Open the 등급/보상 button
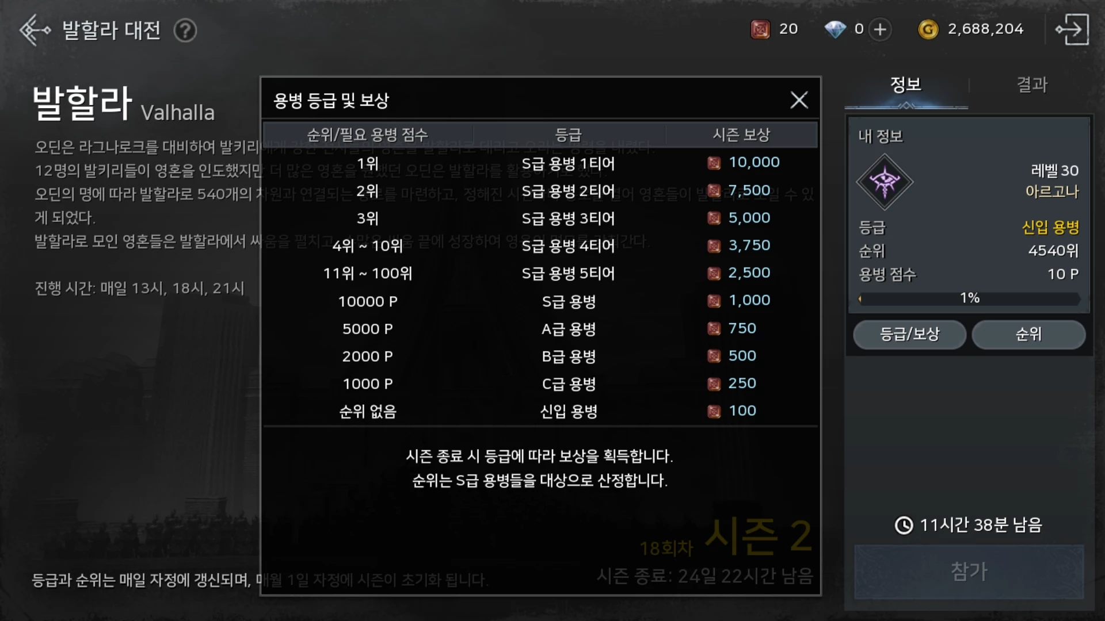The image size is (1105, 621). pyautogui.click(x=909, y=334)
